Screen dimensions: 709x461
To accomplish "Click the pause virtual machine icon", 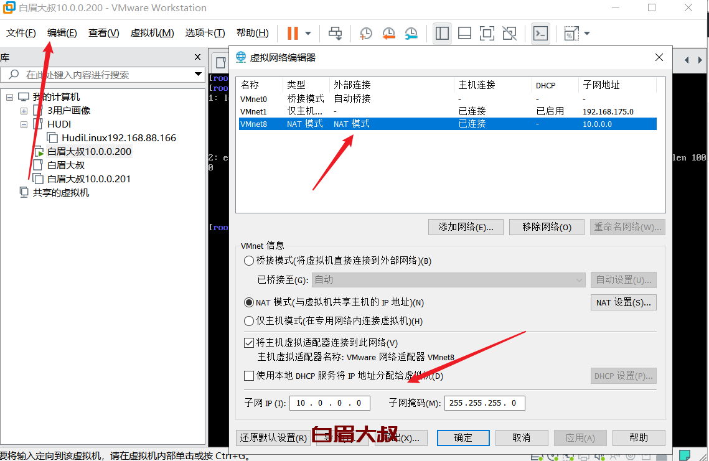I will click(x=293, y=33).
